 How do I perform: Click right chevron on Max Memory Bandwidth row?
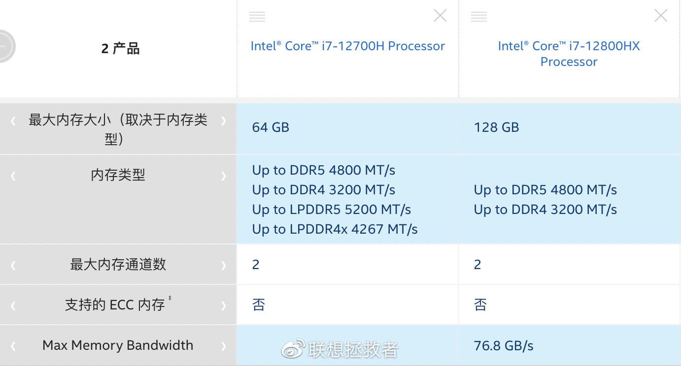point(224,346)
